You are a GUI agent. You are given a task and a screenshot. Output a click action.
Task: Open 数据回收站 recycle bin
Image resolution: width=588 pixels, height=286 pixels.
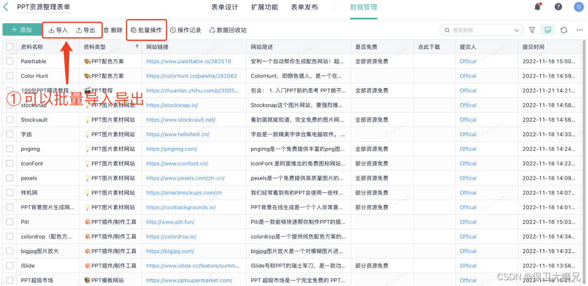[x=228, y=30]
